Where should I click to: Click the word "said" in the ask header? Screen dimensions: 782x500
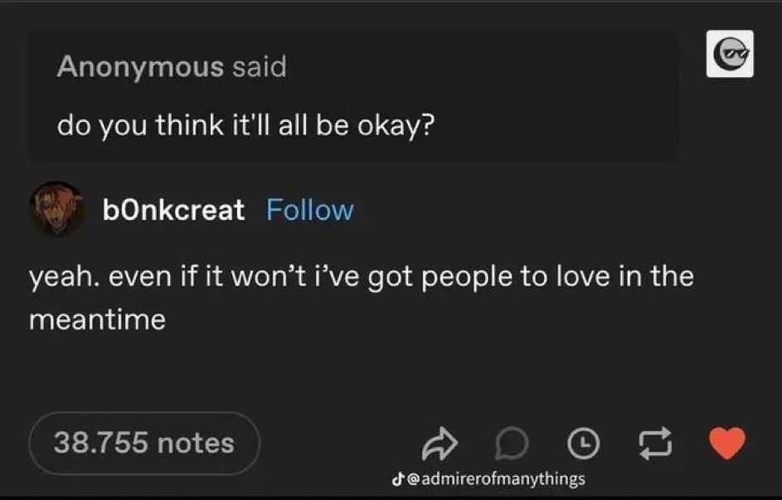(x=259, y=66)
